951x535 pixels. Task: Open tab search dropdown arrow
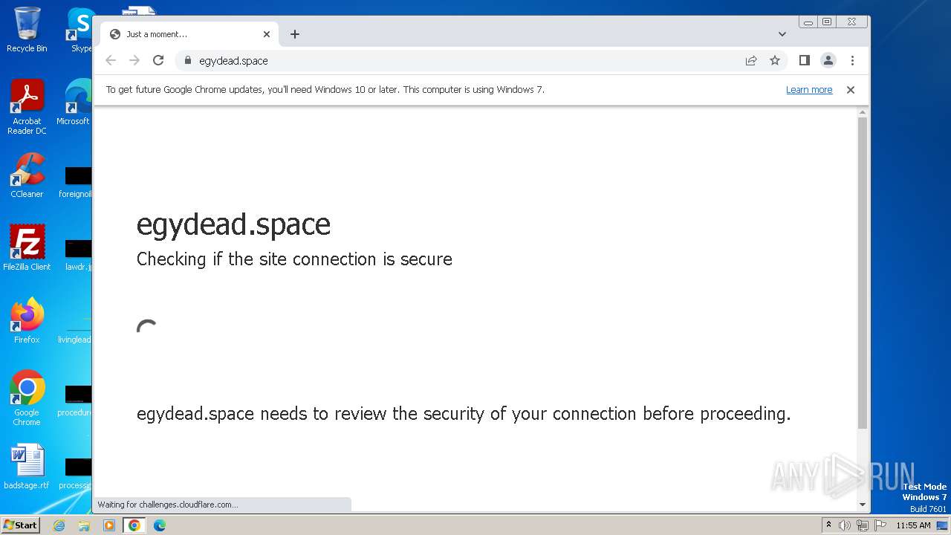point(782,34)
